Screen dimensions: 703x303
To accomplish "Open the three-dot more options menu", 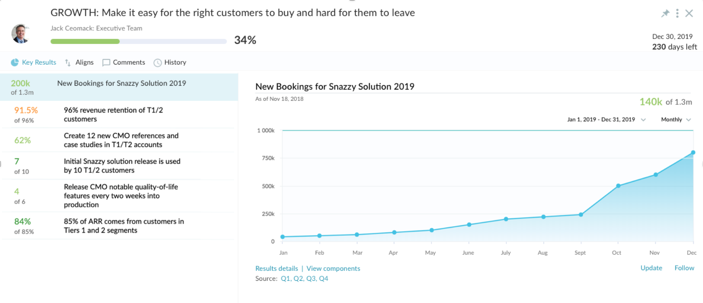I will click(x=677, y=13).
